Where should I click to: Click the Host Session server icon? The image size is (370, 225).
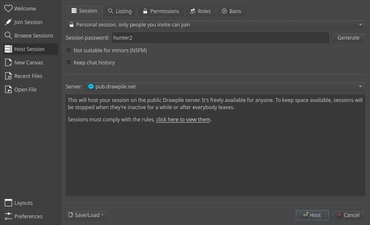pyautogui.click(x=8, y=49)
